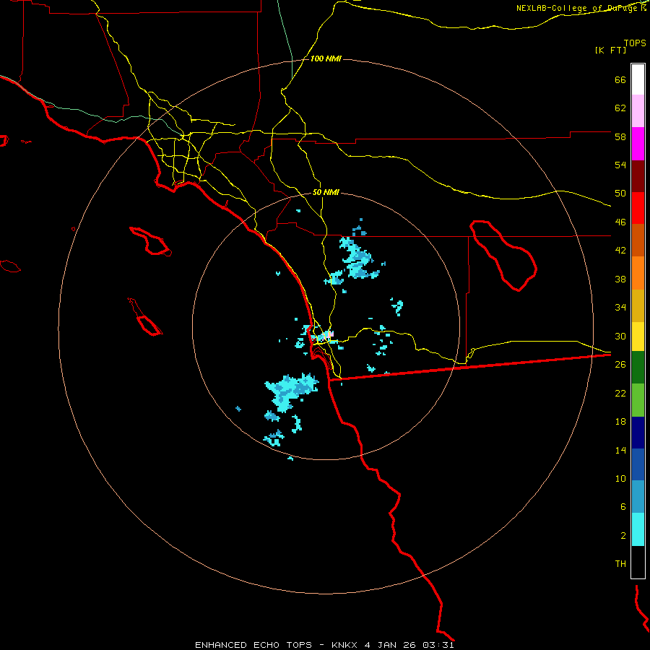
Task: Click the light green legend swatch
Action: click(x=638, y=400)
